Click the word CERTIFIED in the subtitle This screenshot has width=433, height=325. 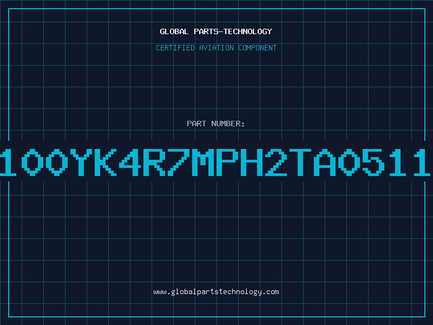tap(175, 48)
